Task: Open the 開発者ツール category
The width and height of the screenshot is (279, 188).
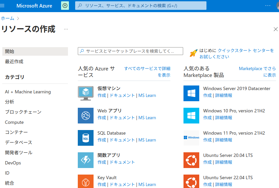Action: coord(19,153)
